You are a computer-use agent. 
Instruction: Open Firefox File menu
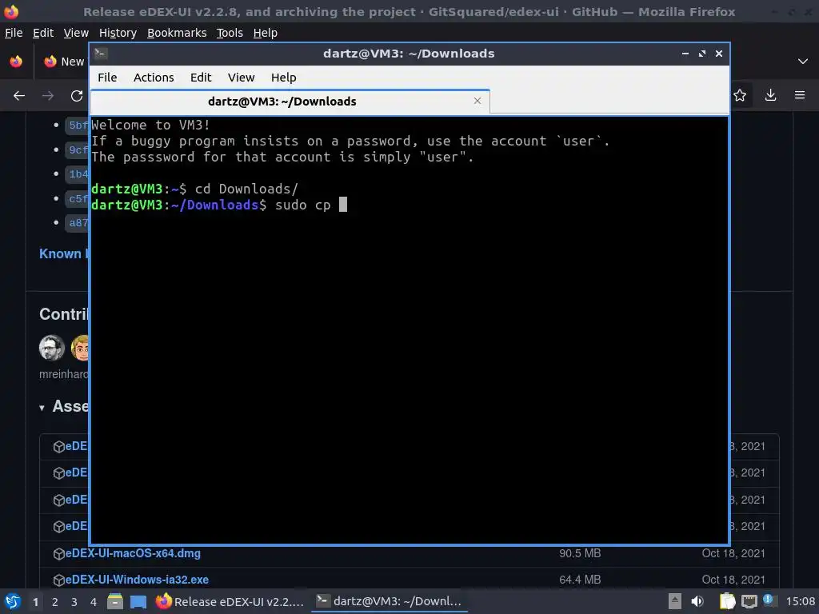click(x=14, y=33)
